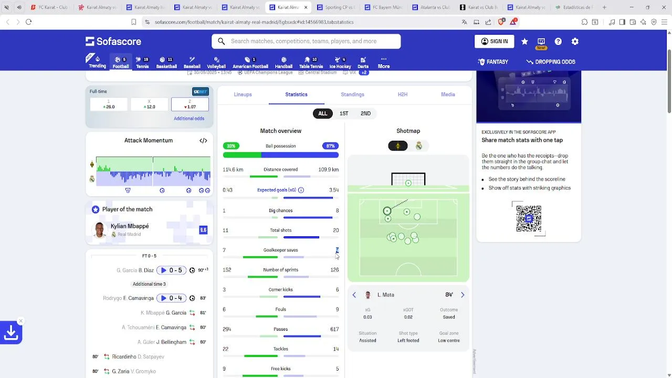Click the browser address bar URL
This screenshot has height=378, width=672.
pyautogui.click(x=254, y=22)
